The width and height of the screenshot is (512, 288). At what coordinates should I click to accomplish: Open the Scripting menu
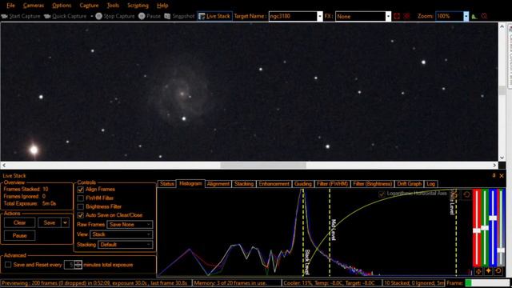pyautogui.click(x=138, y=6)
